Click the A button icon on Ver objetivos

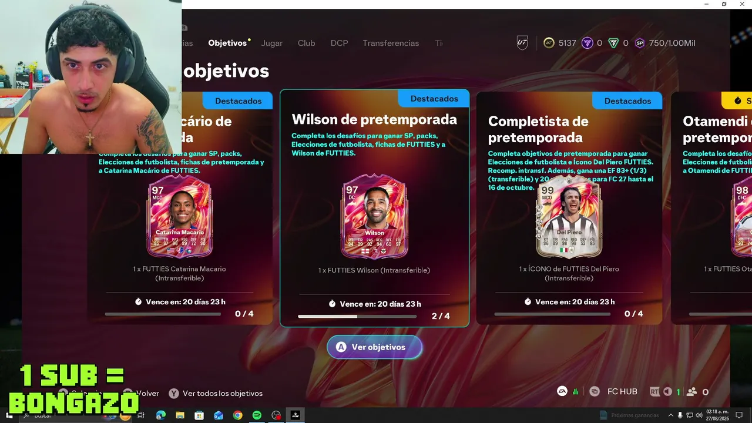[x=341, y=347]
